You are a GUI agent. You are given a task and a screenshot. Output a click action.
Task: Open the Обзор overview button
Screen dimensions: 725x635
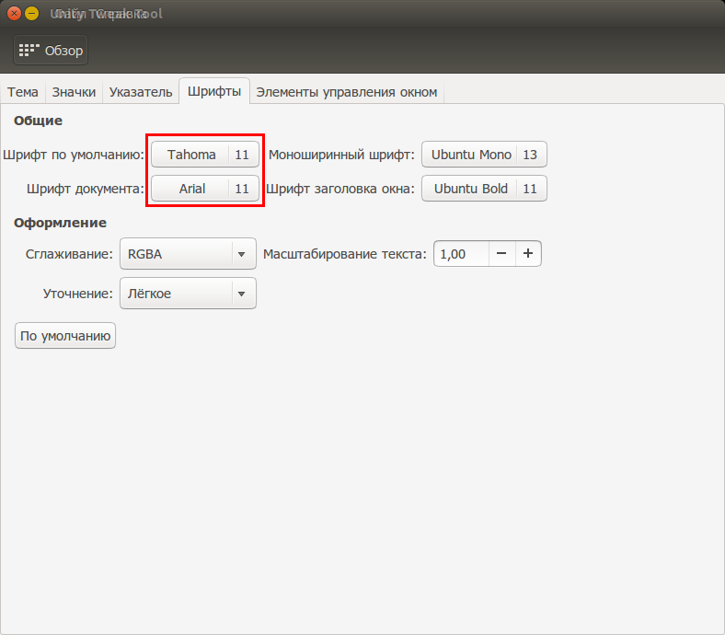click(x=51, y=50)
